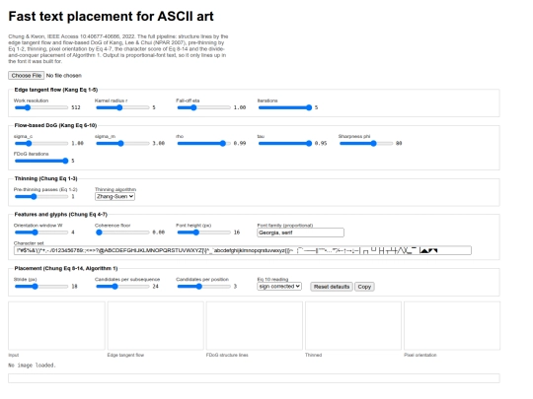The image size is (533, 399).
Task: Click the Work resolution value 512
Action: coord(76,107)
